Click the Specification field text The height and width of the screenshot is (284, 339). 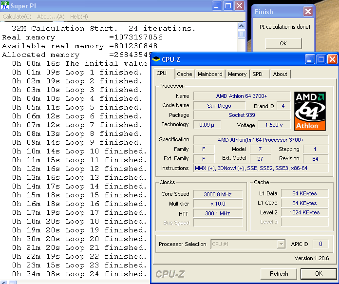pyautogui.click(x=261, y=140)
